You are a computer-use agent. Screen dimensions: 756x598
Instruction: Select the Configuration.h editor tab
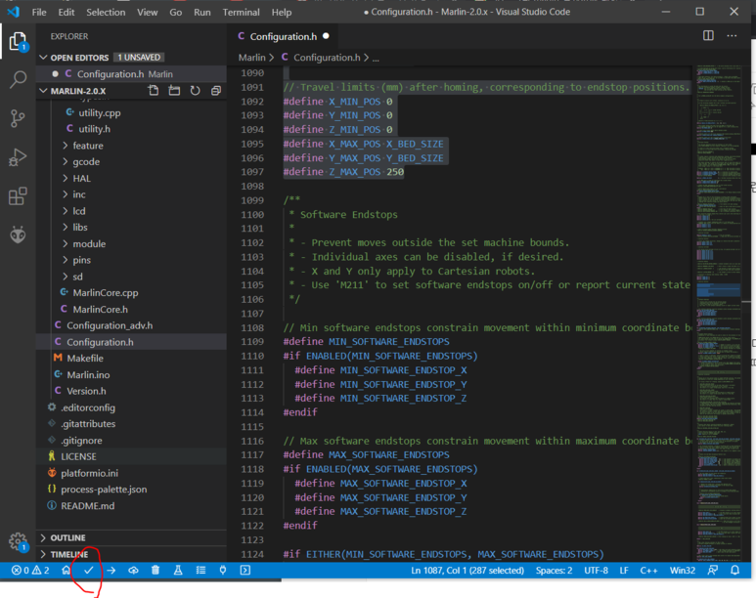pos(283,36)
